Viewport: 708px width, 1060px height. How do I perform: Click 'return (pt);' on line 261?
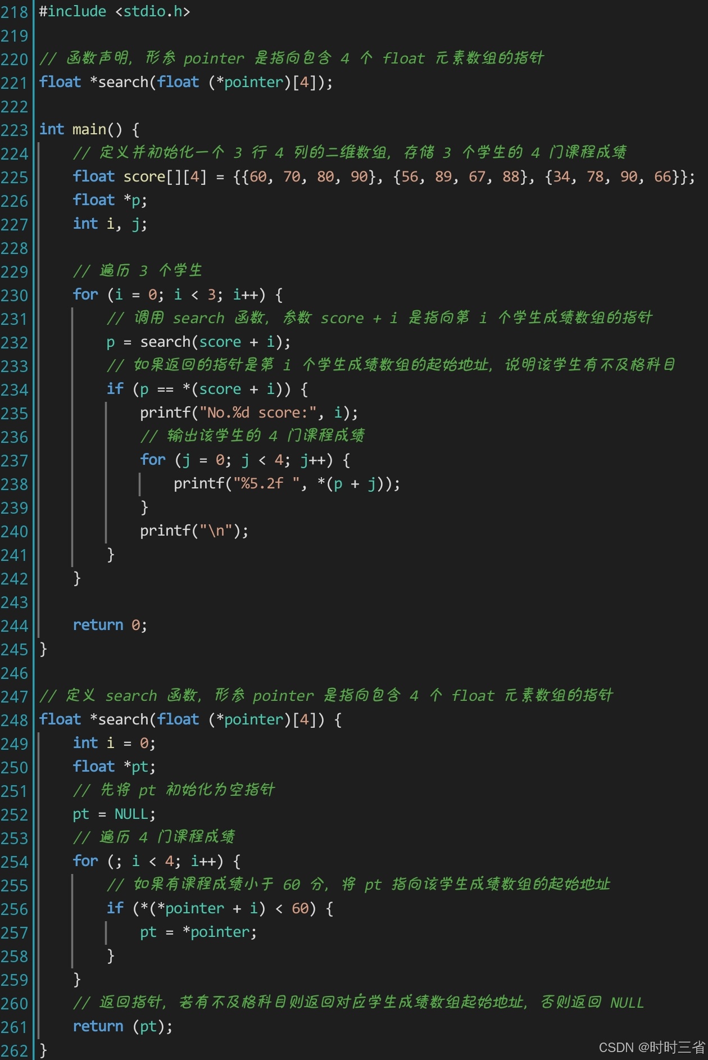(123, 1027)
